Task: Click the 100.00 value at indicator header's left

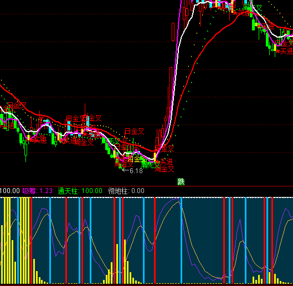Action: (10, 191)
